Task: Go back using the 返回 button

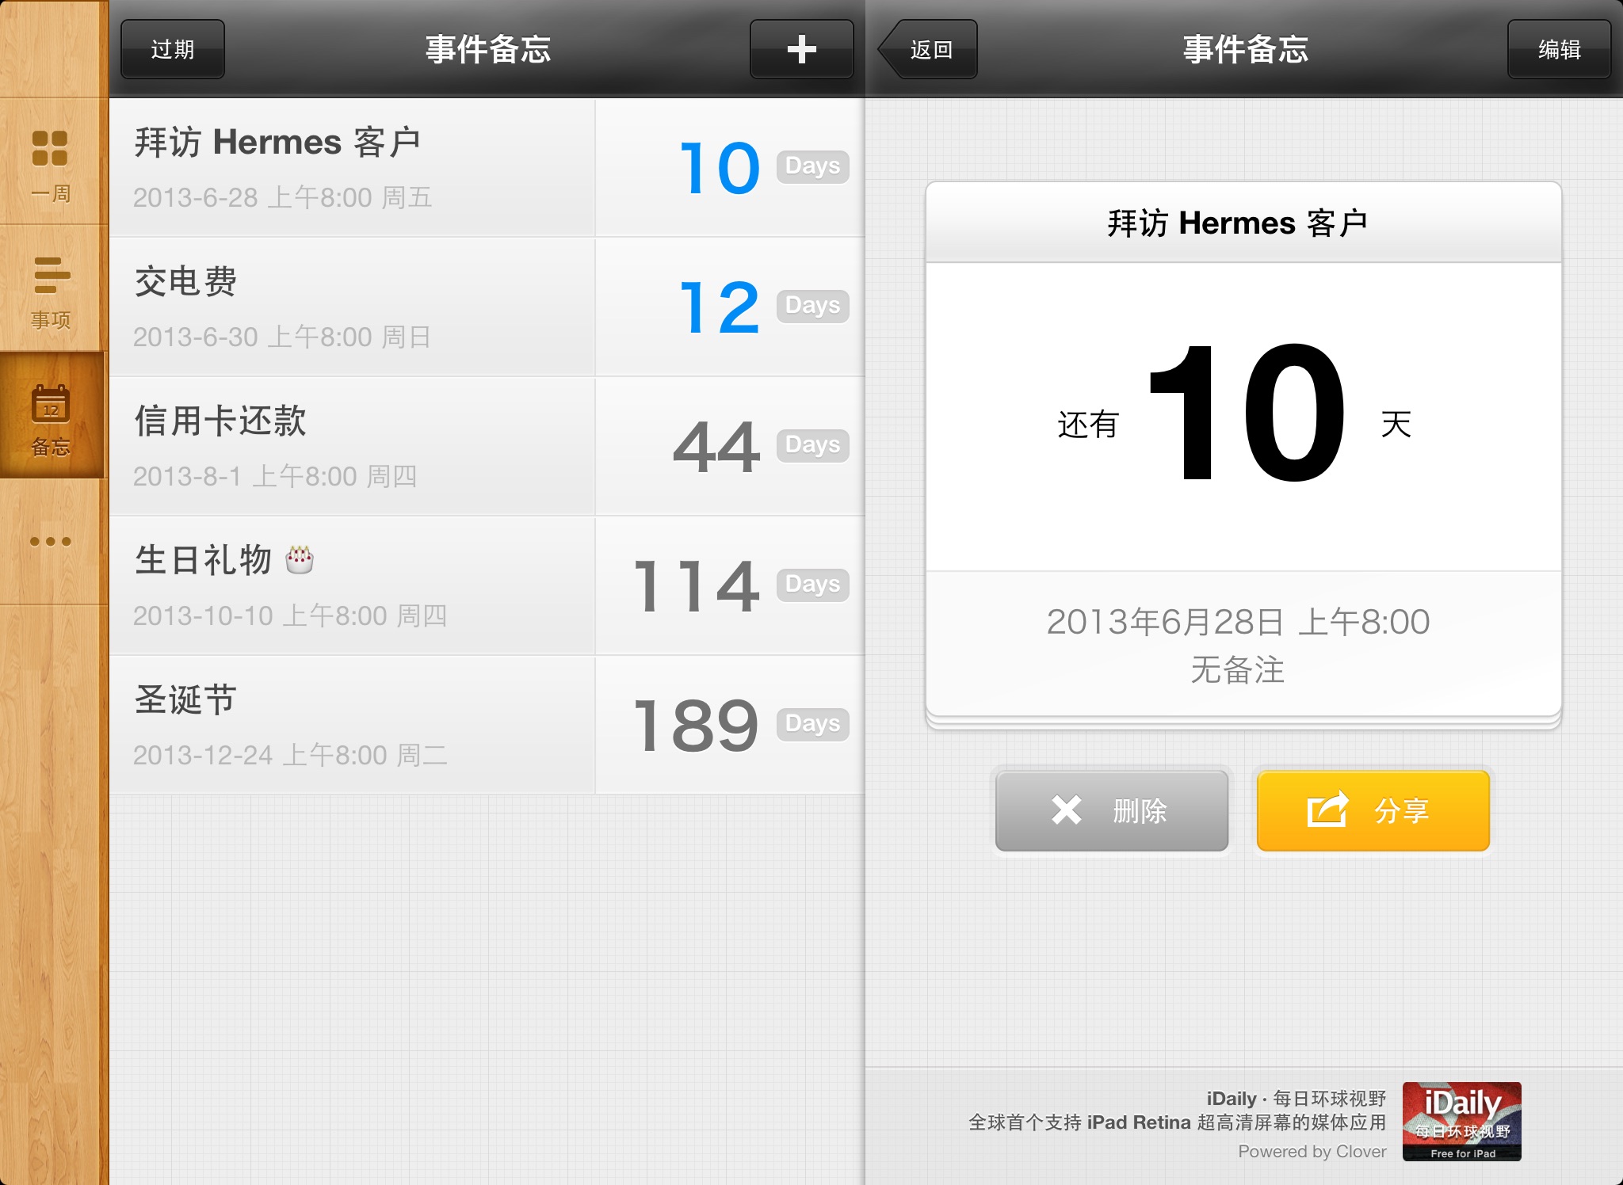Action: [928, 49]
